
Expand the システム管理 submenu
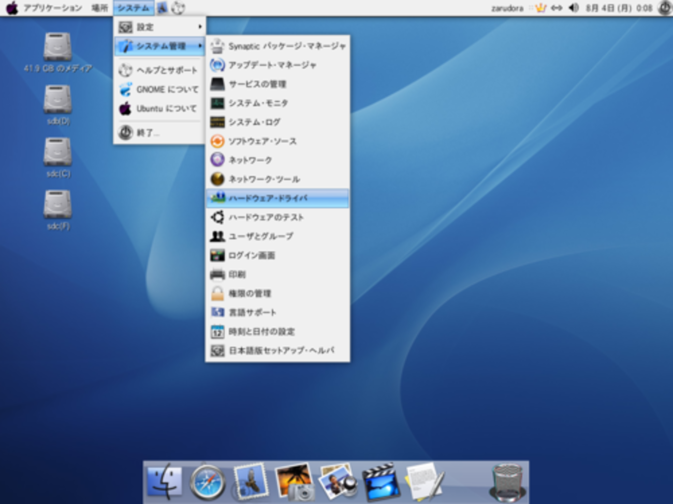[x=159, y=46]
